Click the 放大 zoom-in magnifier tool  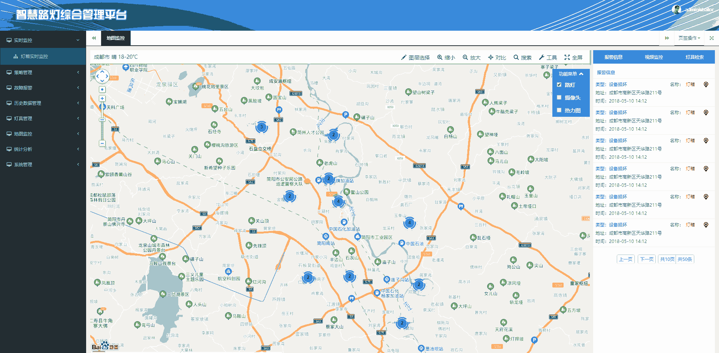tap(471, 57)
